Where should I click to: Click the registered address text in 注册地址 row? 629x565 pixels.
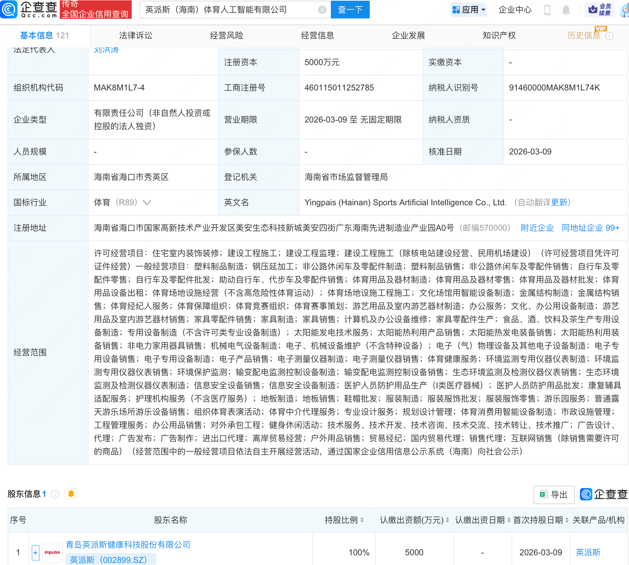(274, 228)
